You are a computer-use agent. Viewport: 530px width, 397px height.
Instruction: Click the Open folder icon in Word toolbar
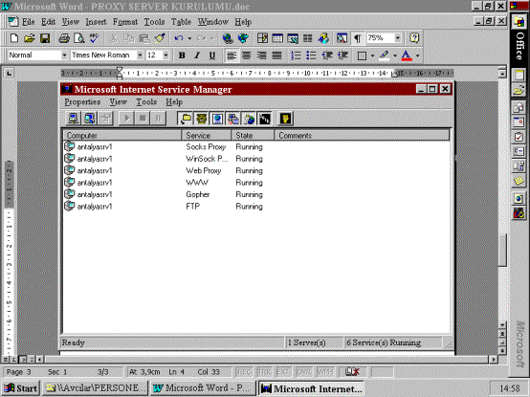(x=30, y=38)
